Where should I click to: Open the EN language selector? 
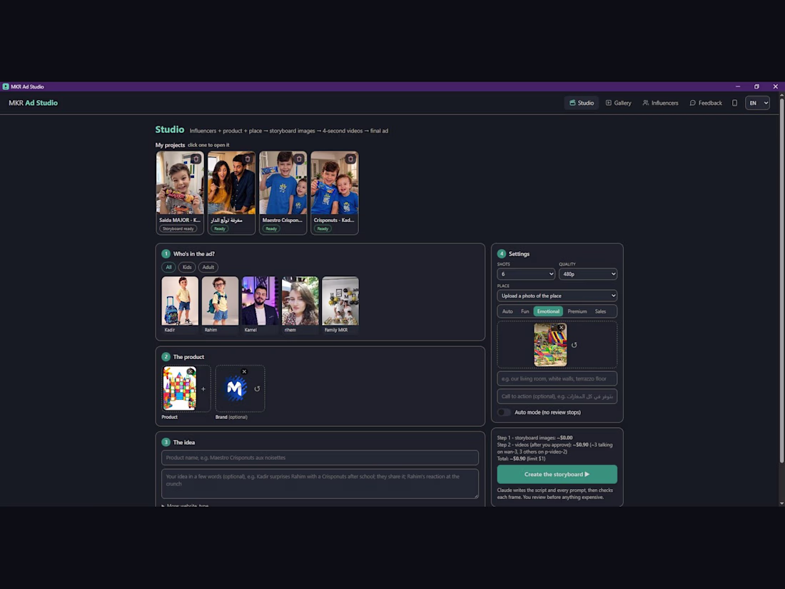tap(757, 103)
